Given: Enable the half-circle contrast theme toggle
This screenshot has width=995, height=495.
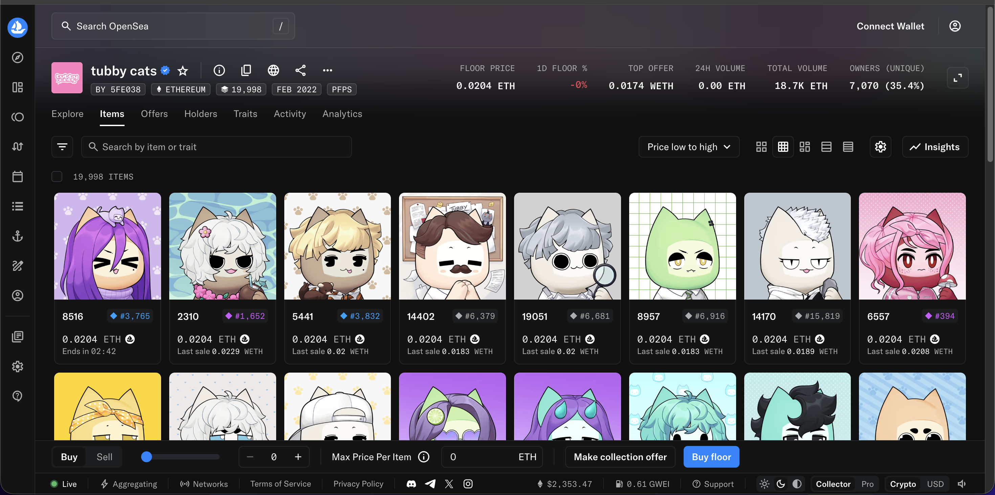Looking at the screenshot, I should pyautogui.click(x=797, y=484).
